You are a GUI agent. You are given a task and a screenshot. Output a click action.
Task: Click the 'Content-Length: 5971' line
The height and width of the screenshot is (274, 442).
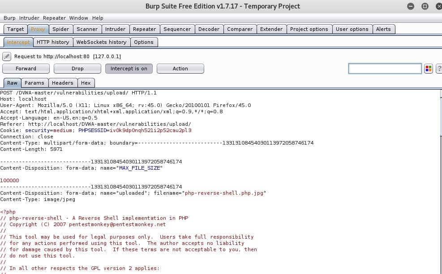click(x=31, y=149)
